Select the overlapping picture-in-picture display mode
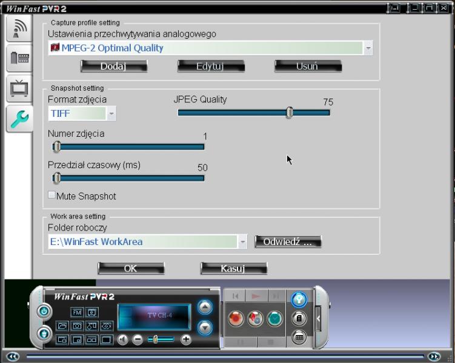 pos(62,339)
